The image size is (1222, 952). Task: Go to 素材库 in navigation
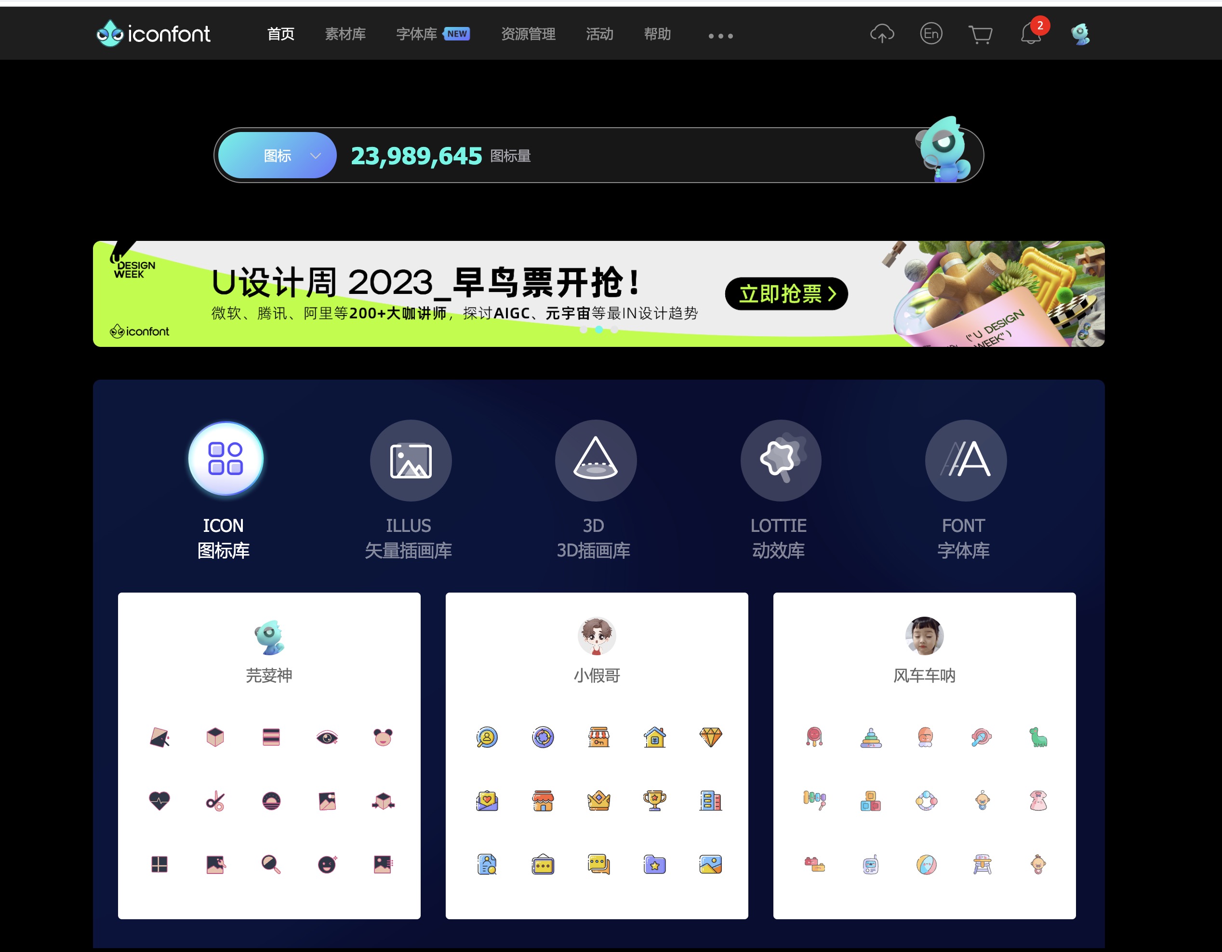[x=345, y=34]
